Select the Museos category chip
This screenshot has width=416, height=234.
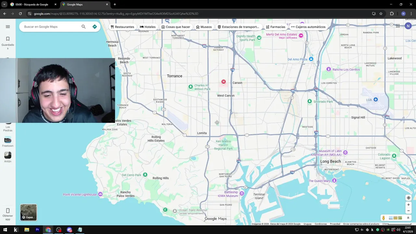(204, 27)
